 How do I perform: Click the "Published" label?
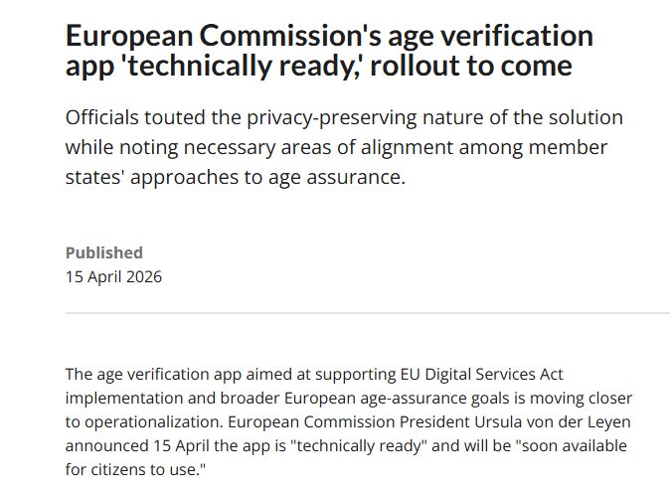pyautogui.click(x=104, y=252)
